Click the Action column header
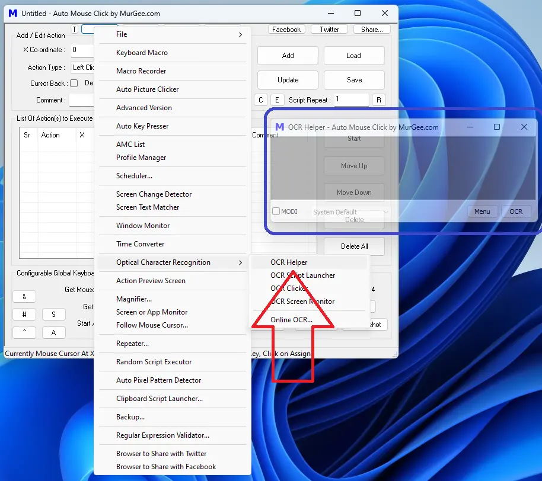 click(57, 135)
